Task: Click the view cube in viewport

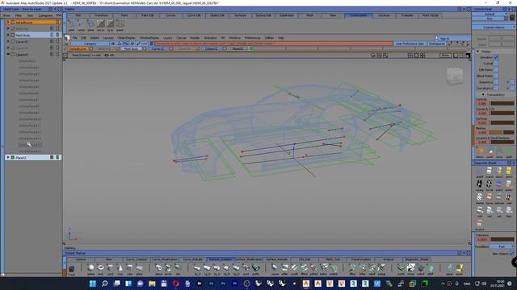Action: (454, 76)
